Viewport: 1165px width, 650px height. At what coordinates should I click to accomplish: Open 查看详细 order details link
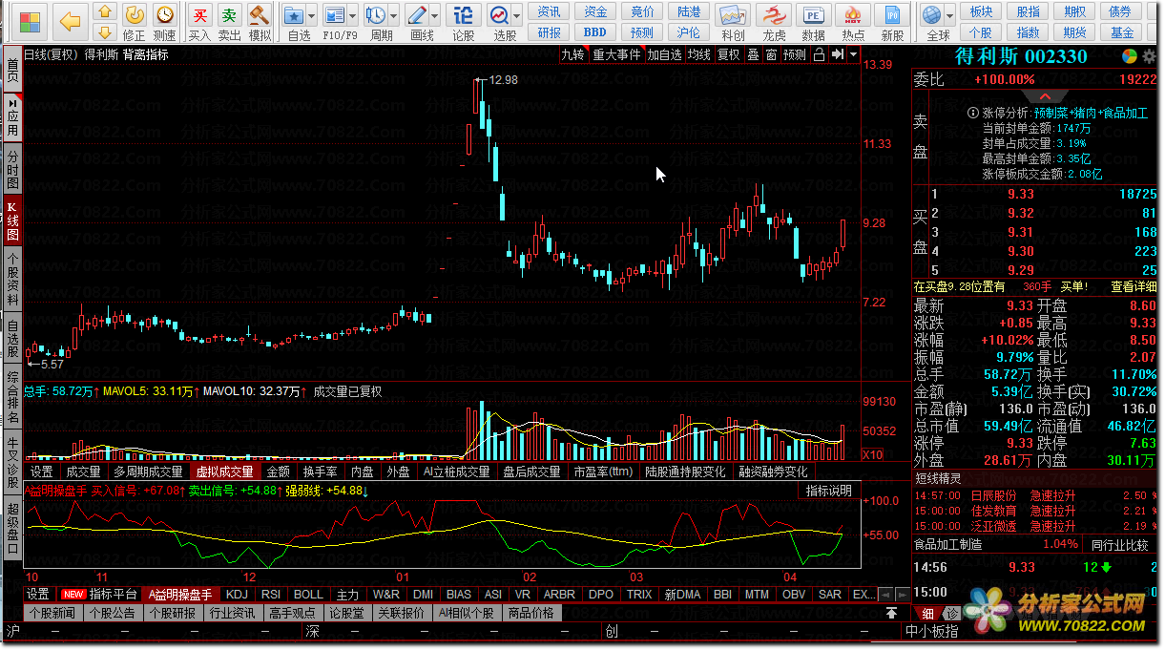1134,286
